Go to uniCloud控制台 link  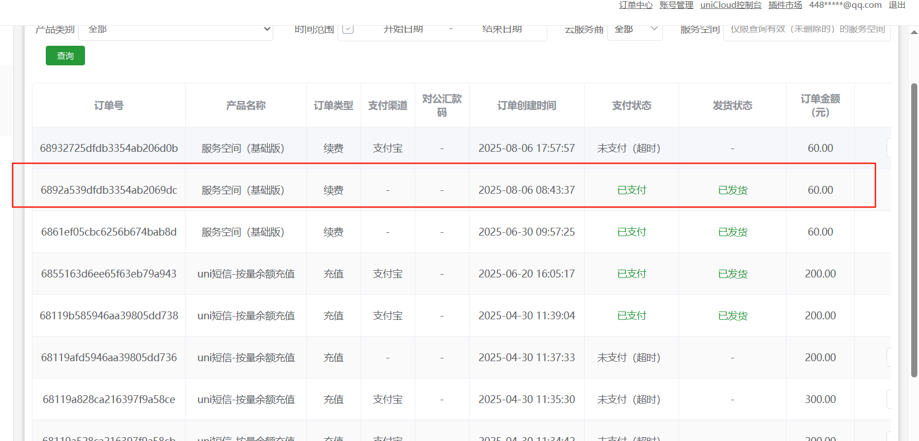[731, 5]
